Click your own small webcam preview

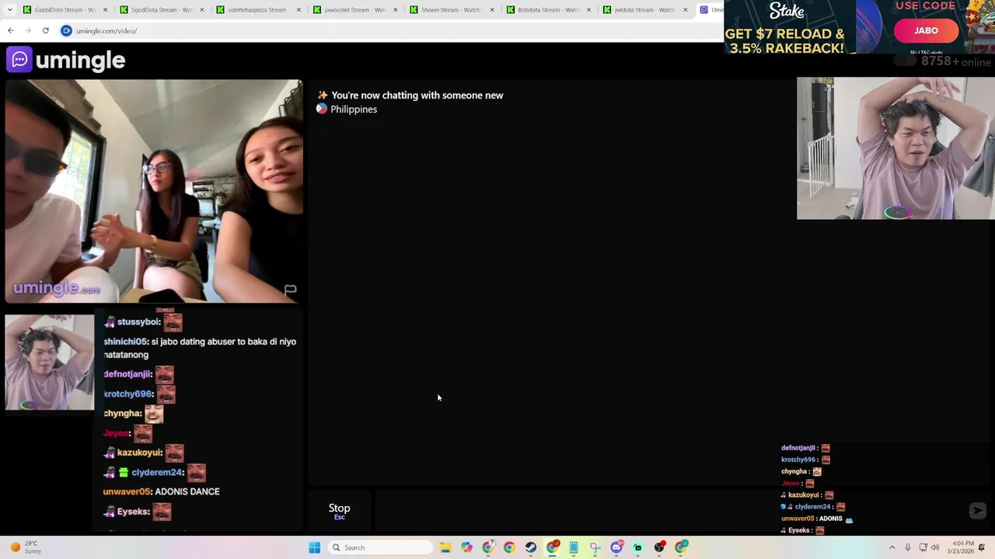tap(50, 362)
